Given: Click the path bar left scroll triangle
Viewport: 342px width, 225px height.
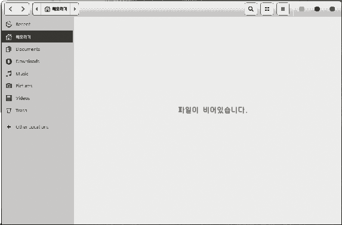Looking at the screenshot, I should tap(36, 9).
